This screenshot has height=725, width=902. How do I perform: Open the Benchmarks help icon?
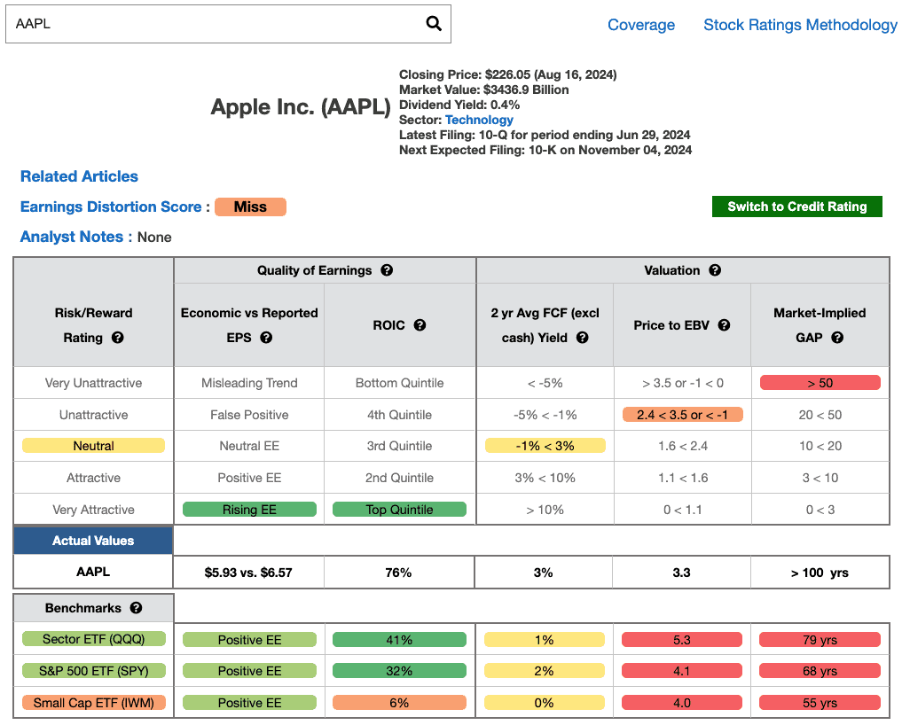pyautogui.click(x=137, y=608)
